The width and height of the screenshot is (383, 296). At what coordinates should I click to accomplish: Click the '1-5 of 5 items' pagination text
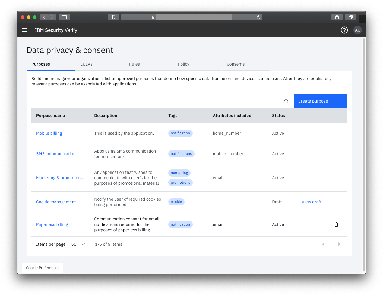[109, 244]
